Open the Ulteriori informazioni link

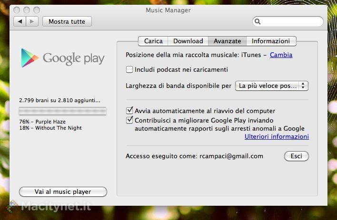[x=277, y=136]
